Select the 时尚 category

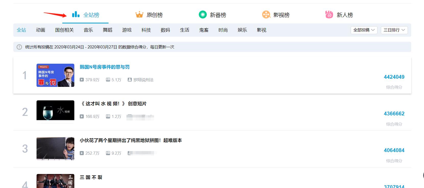tap(223, 30)
